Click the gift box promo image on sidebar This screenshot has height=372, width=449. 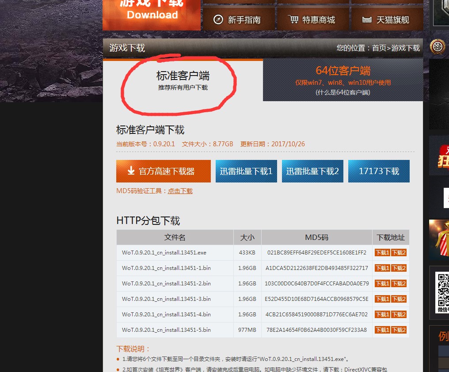point(439,238)
